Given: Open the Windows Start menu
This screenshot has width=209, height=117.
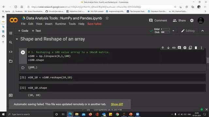Looking at the screenshot, I should [x=3, y=114].
